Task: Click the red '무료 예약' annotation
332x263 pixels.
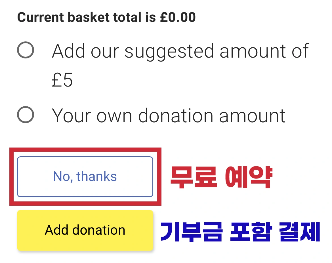Action: click(221, 178)
